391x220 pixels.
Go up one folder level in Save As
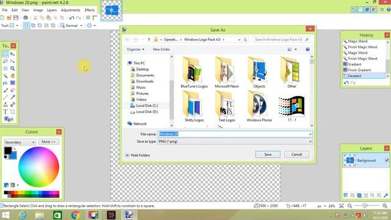(x=149, y=39)
